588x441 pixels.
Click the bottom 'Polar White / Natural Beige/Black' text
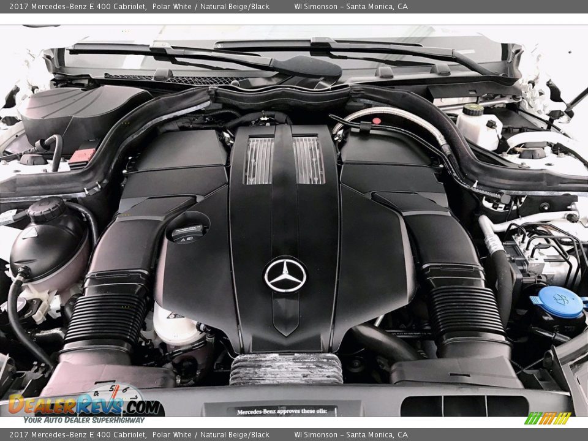coord(211,435)
